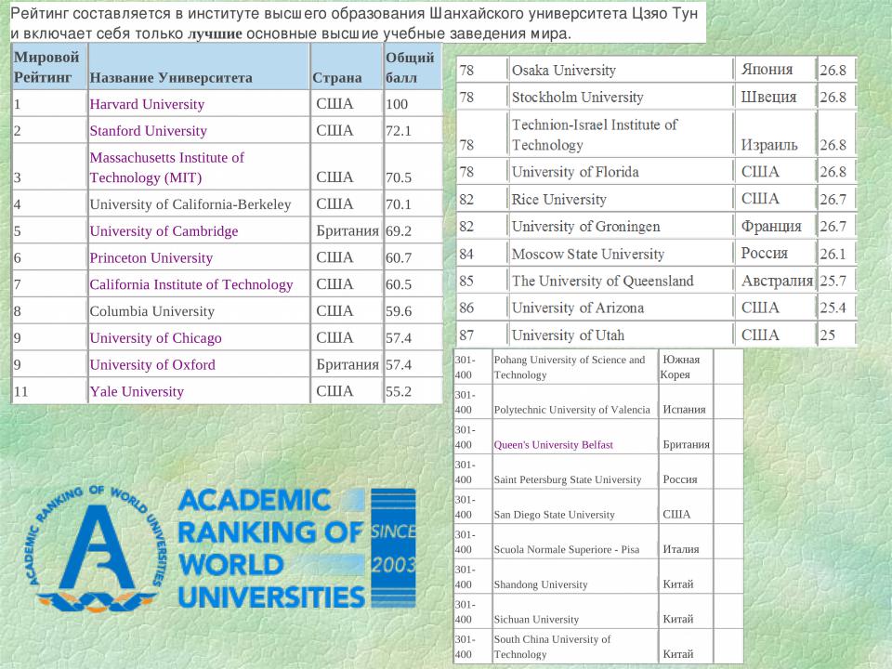Screen dimensions: 892x669
Task: Click 'Британия' in the Cambridge row
Action: [x=347, y=231]
